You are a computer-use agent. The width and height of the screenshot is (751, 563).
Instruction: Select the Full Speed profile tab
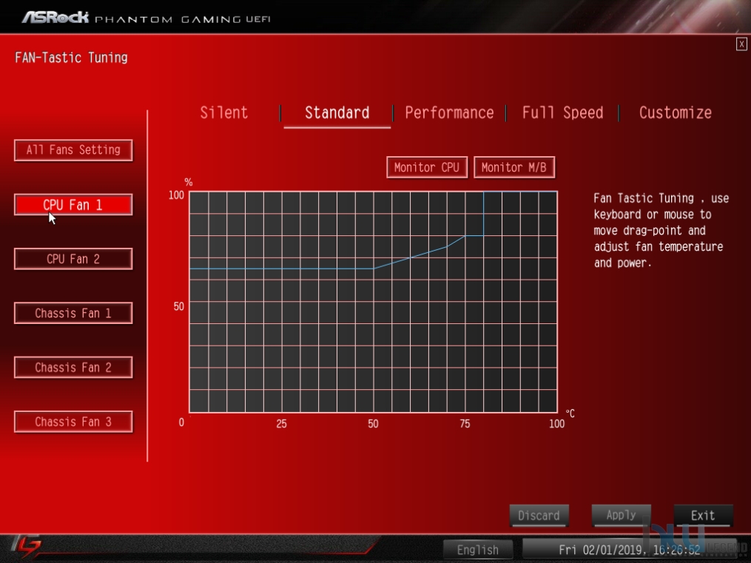point(563,113)
